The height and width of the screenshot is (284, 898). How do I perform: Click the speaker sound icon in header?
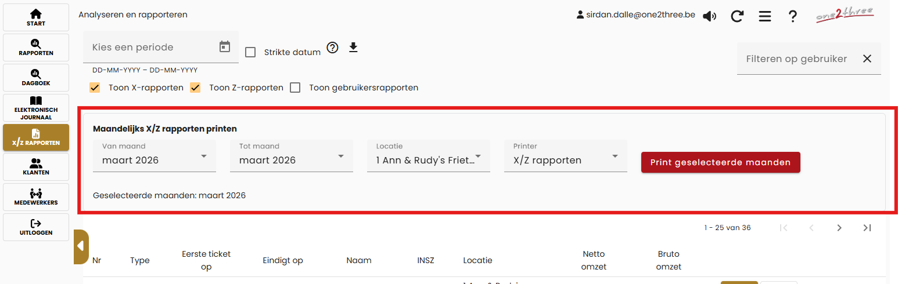(709, 16)
